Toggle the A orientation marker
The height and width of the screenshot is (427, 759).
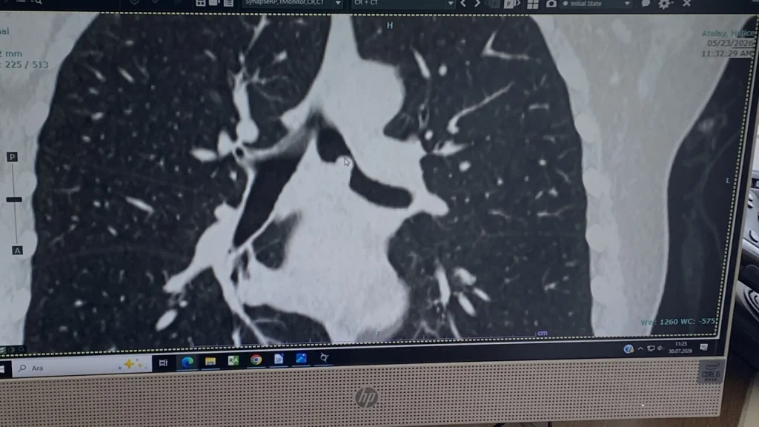(x=17, y=251)
